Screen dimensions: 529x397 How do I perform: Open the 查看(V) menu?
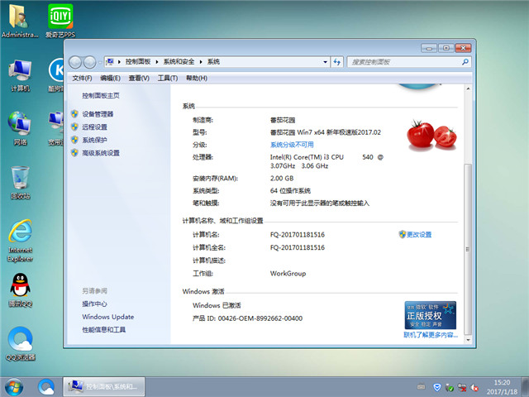click(139, 78)
